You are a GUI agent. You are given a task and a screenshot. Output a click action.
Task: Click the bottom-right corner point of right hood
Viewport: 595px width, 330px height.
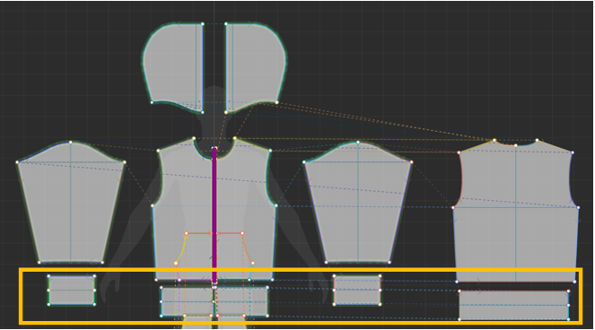tap(276, 102)
